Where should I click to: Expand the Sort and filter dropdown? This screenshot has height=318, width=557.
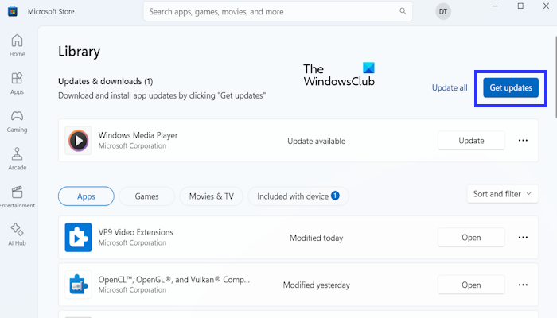tap(501, 194)
